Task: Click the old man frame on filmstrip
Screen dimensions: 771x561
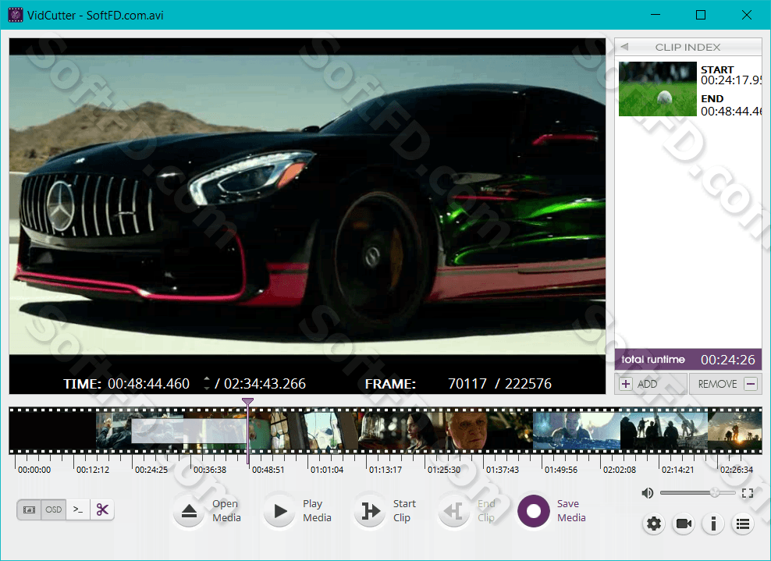Action: coord(467,431)
